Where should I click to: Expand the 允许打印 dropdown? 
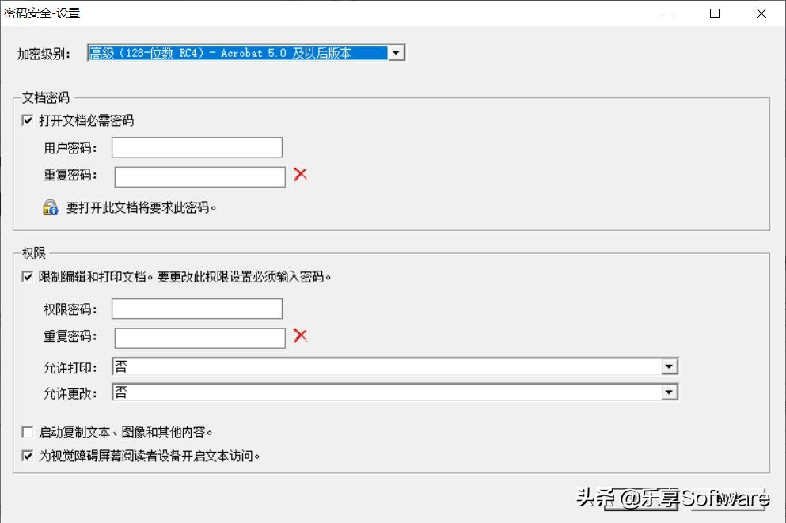point(395,366)
